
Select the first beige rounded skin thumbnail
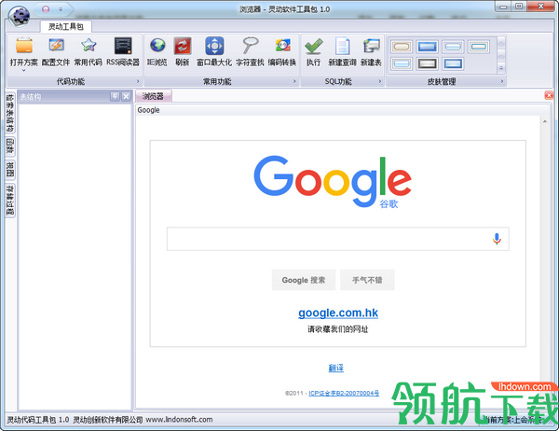tap(402, 47)
